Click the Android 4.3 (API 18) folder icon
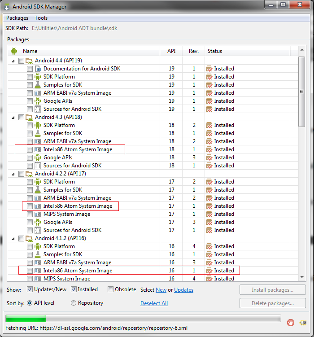The height and width of the screenshot is (337, 314). point(29,118)
